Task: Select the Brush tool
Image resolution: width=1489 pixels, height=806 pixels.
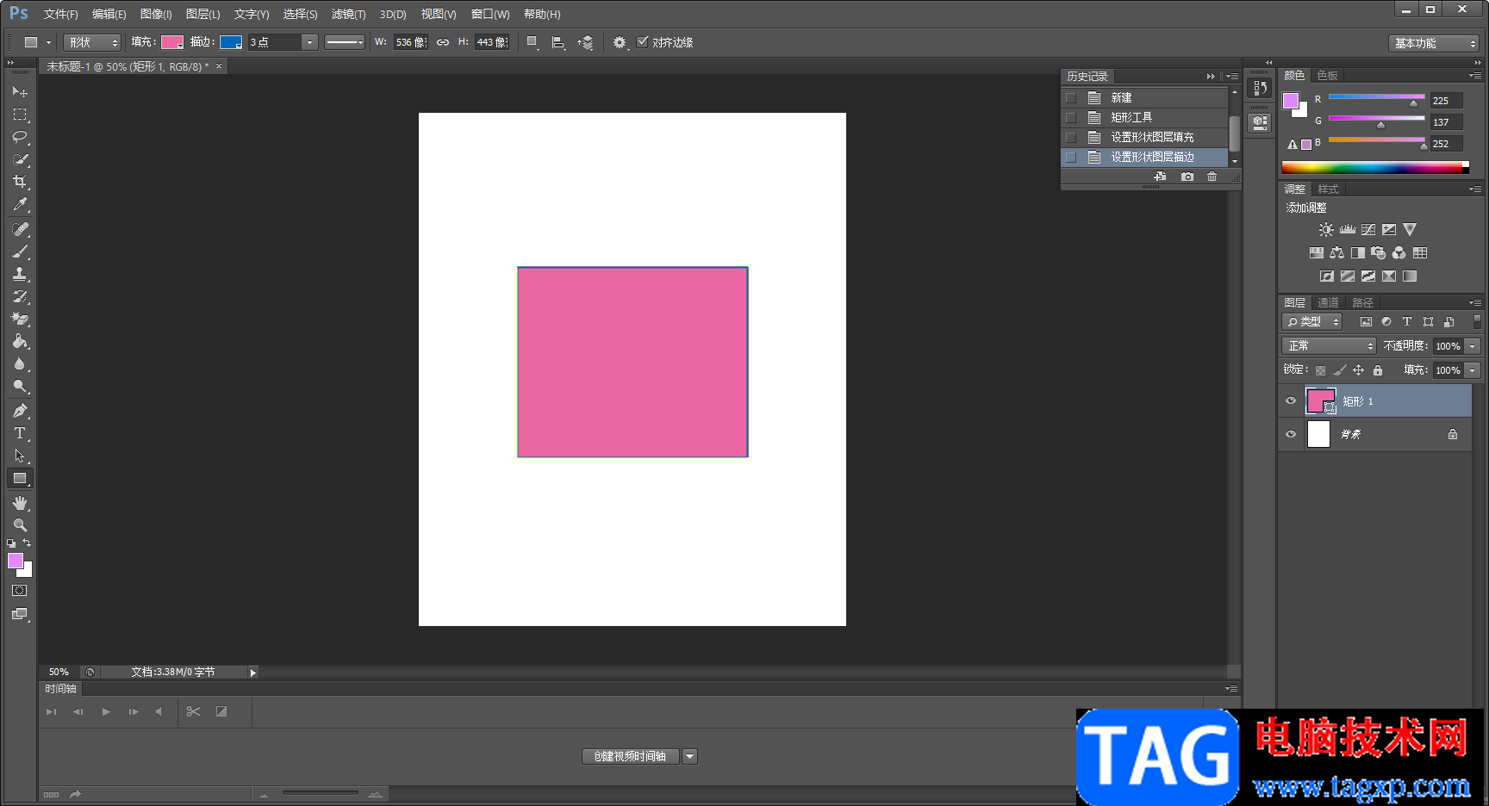Action: (x=20, y=251)
